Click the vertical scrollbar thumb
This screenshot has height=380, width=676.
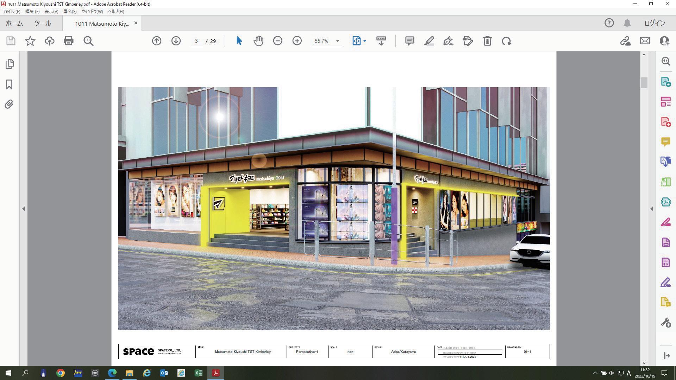[644, 82]
